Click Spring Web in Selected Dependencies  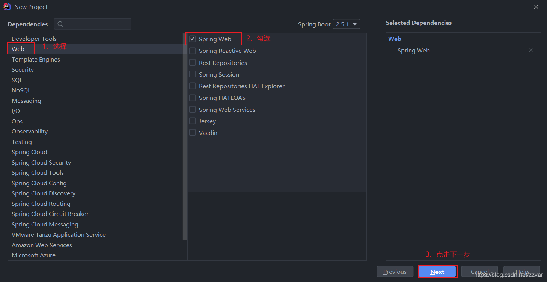pyautogui.click(x=413, y=50)
